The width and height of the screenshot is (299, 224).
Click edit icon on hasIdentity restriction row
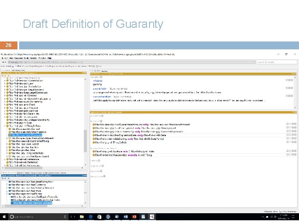click(x=295, y=154)
